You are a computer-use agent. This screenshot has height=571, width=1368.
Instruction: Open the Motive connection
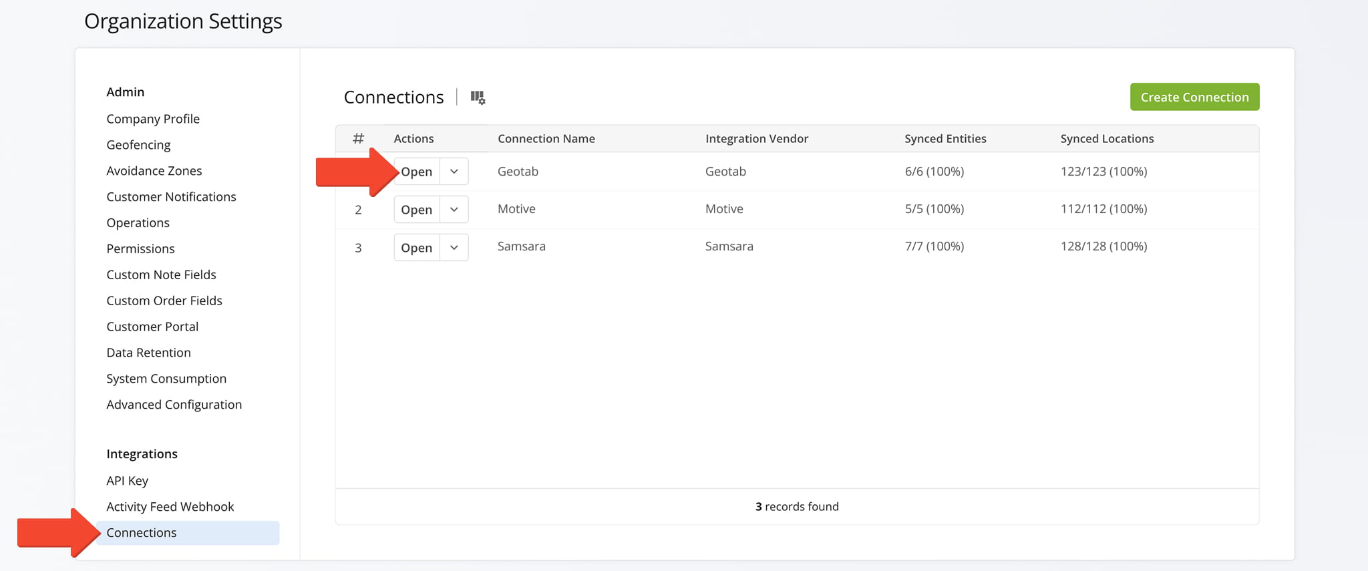tap(417, 210)
